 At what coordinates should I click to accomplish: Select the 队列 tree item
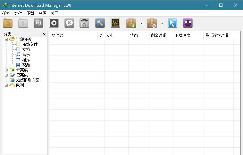pos(20,85)
